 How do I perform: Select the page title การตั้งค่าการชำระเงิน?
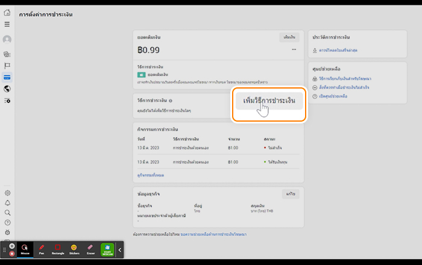pyautogui.click(x=46, y=14)
